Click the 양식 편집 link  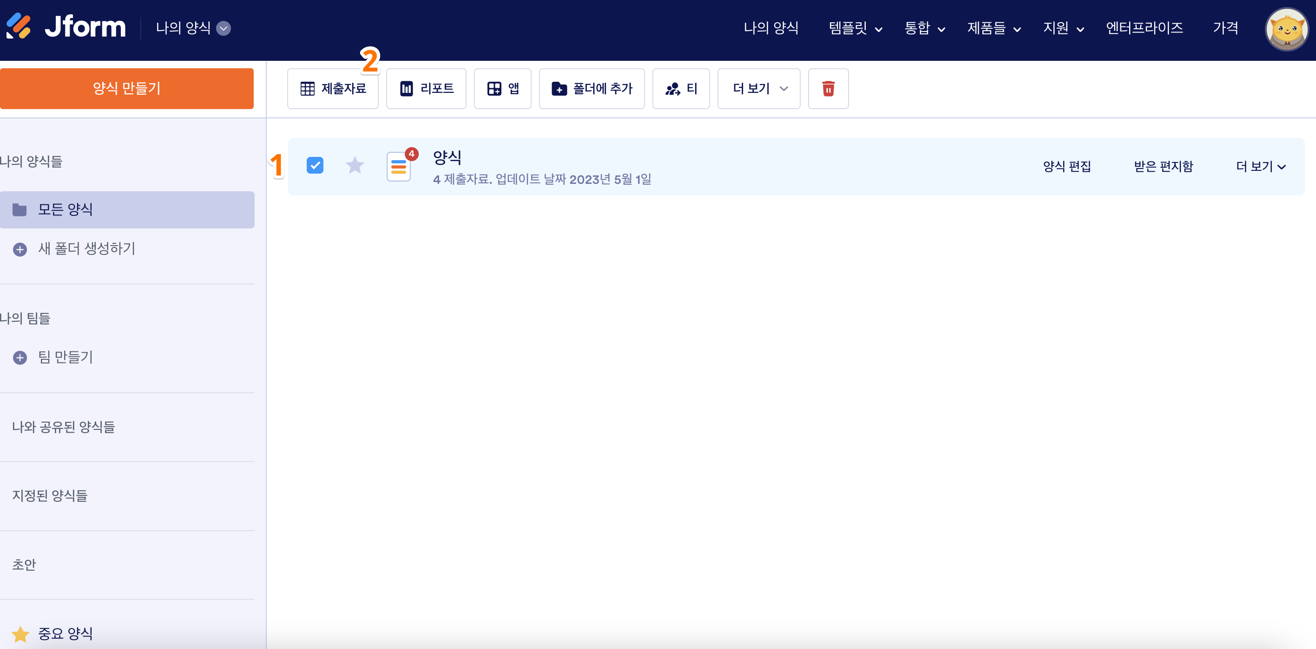tap(1067, 166)
